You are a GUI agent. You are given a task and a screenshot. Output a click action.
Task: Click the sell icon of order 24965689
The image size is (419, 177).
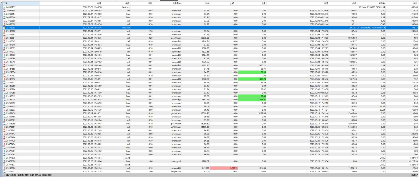coord(4,21)
